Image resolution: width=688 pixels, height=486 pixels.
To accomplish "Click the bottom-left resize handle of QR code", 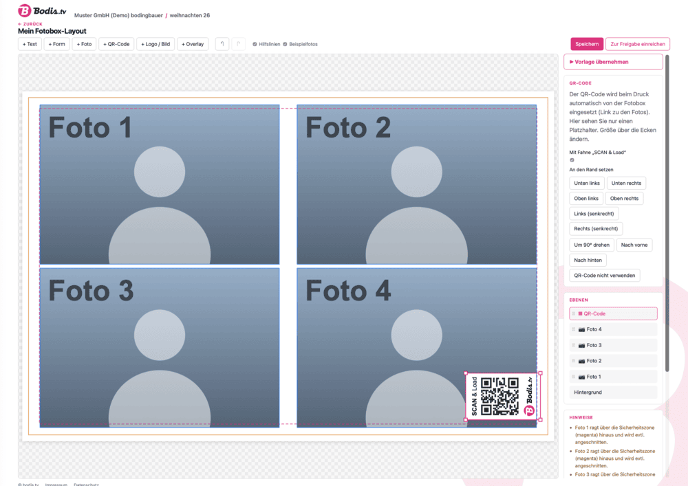I will 466,420.
